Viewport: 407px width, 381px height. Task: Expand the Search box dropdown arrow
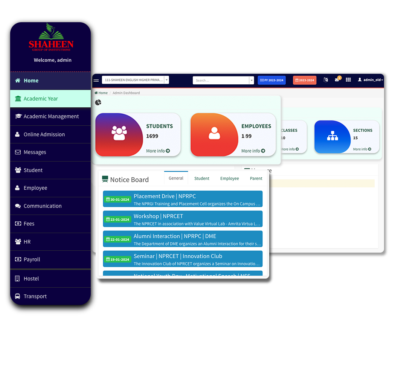tap(252, 80)
